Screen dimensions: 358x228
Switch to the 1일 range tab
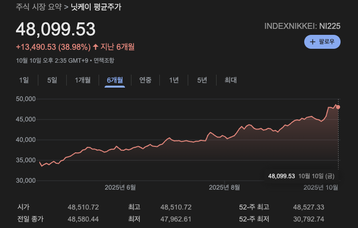(x=24, y=80)
